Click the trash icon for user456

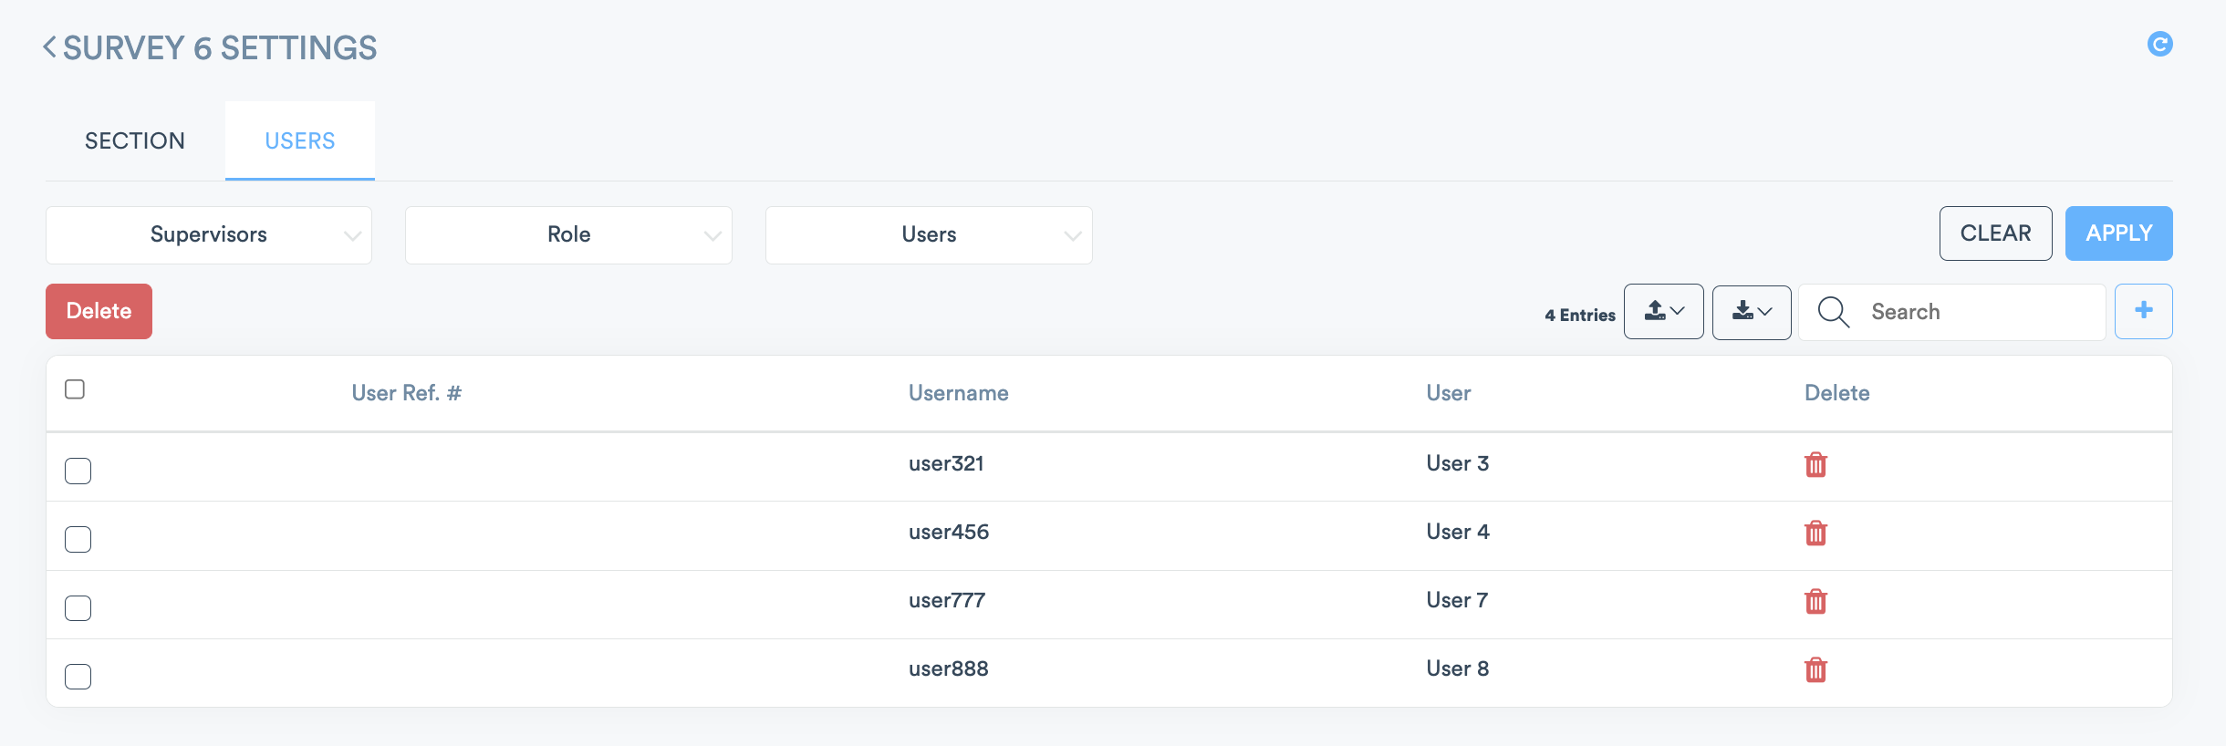click(x=1815, y=534)
